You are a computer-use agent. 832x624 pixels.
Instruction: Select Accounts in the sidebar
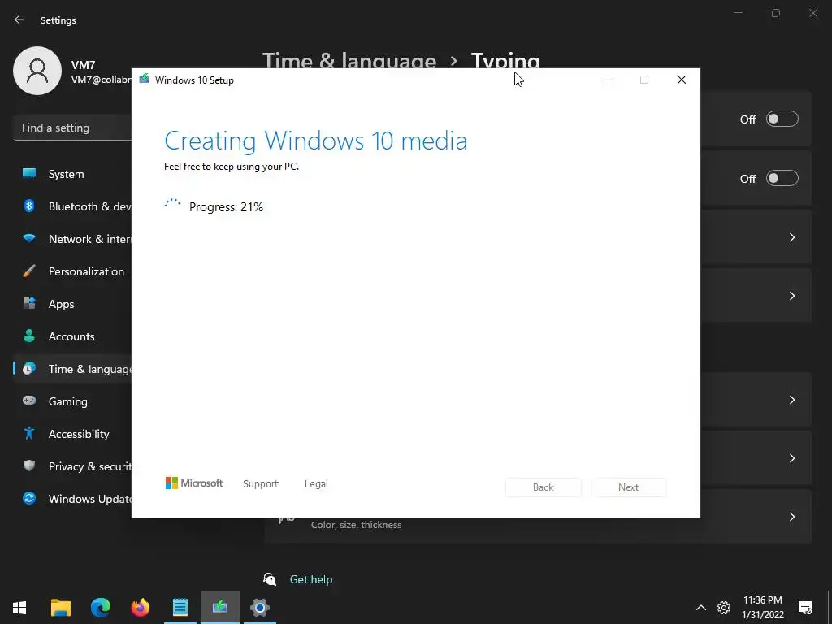coord(72,336)
